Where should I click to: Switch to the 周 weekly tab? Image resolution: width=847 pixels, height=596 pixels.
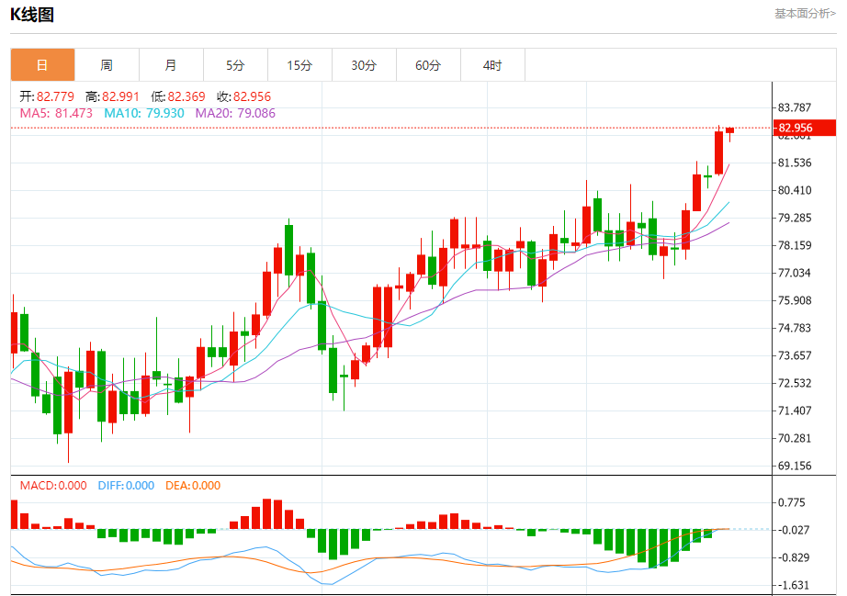[107, 65]
